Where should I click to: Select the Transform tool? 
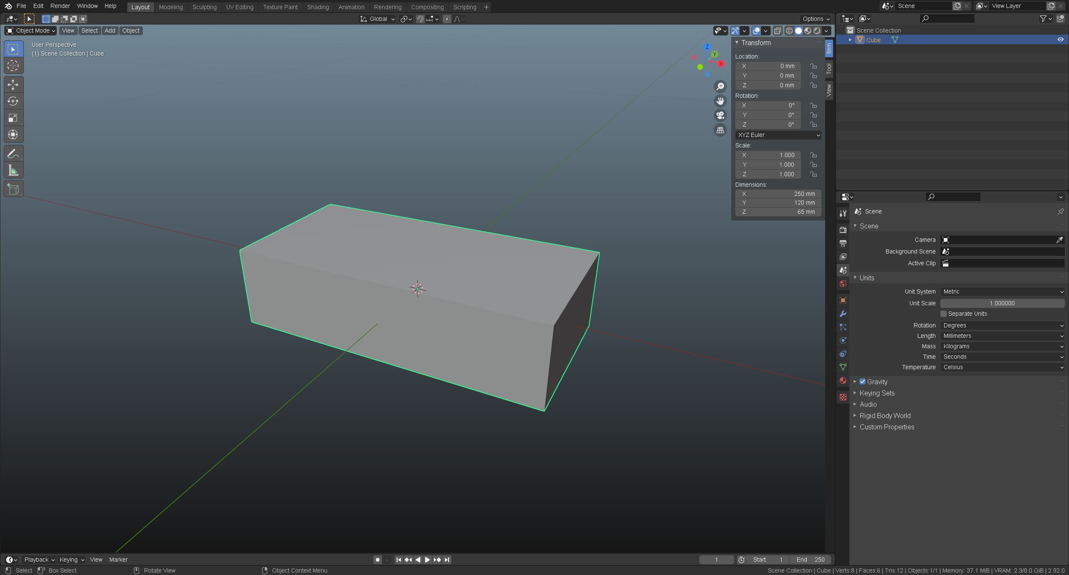(x=13, y=135)
